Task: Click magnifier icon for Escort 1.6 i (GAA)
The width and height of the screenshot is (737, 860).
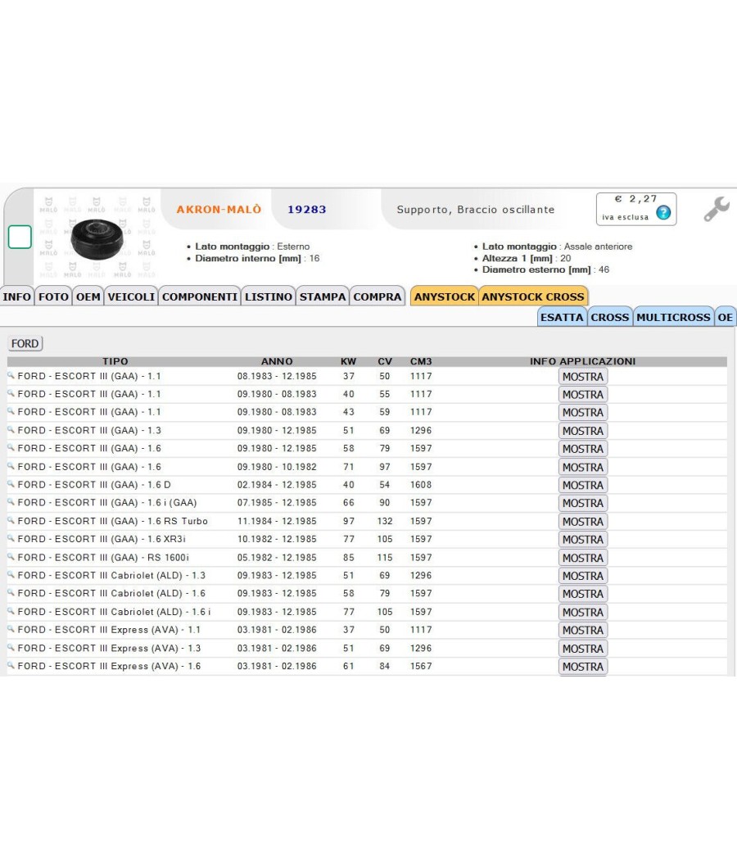Action: [x=11, y=502]
